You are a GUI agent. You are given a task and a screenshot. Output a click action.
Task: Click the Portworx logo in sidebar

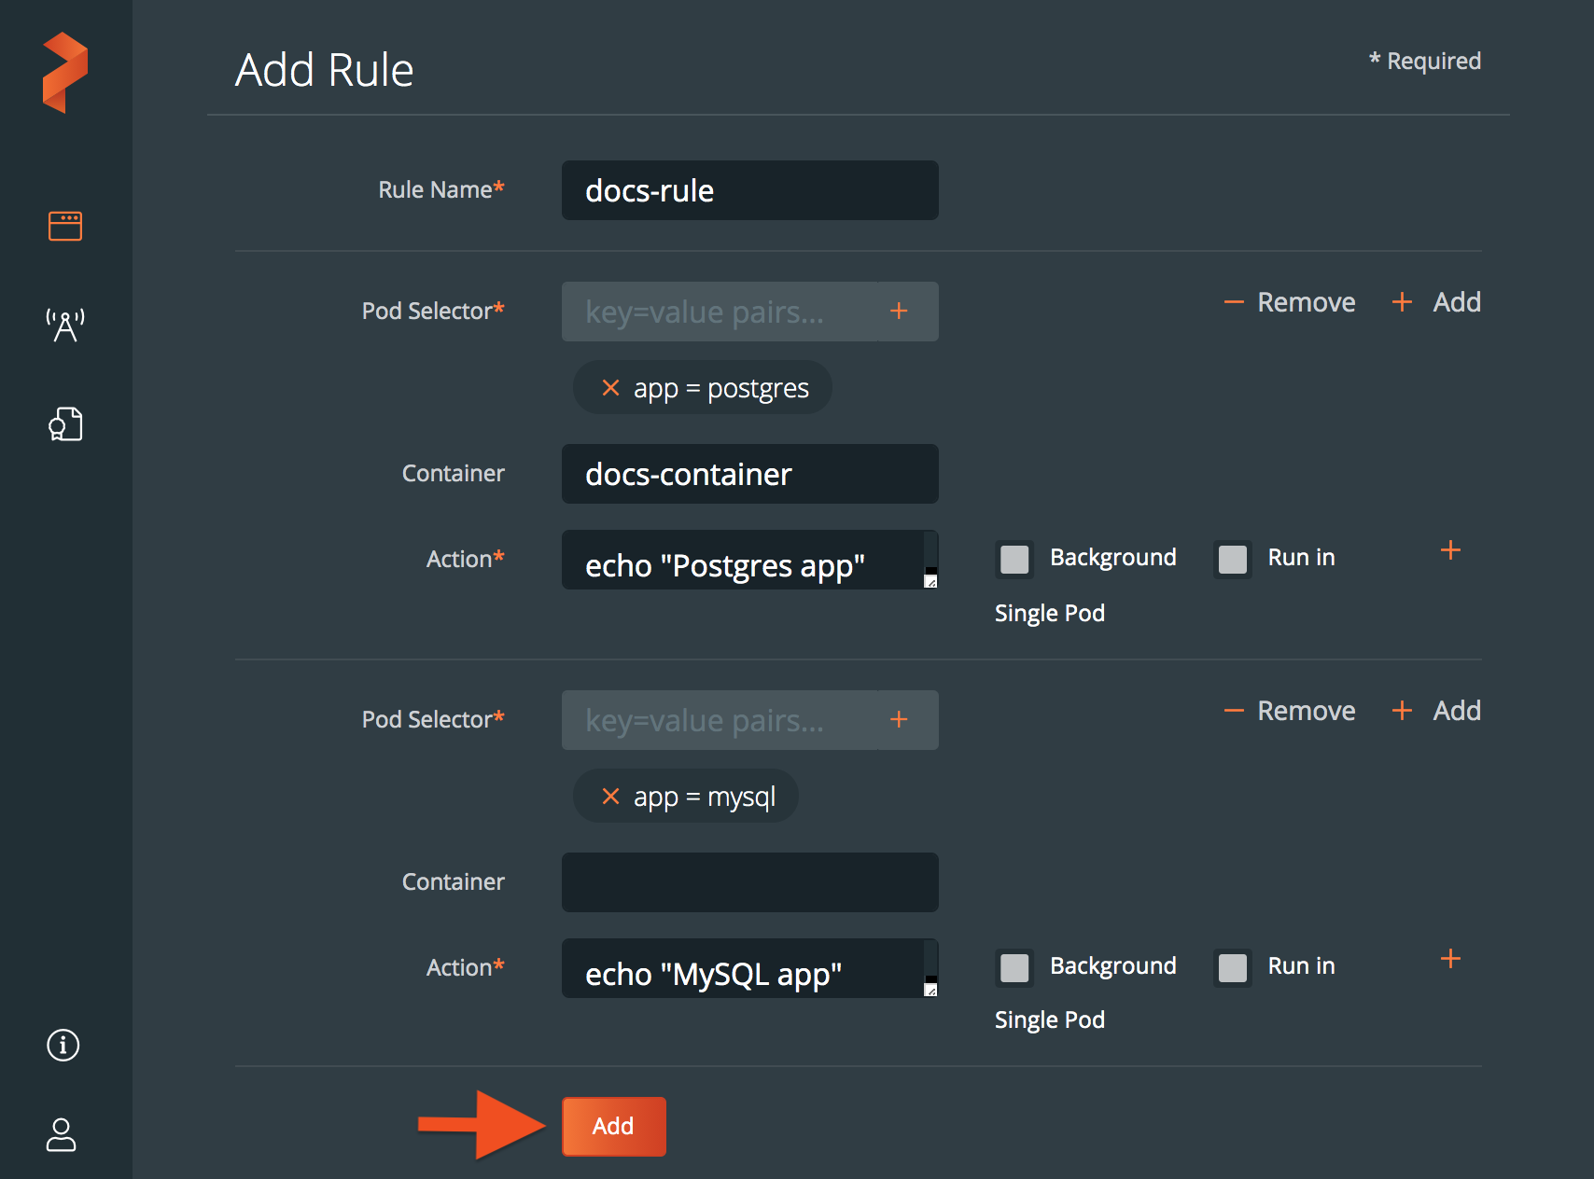65,73
